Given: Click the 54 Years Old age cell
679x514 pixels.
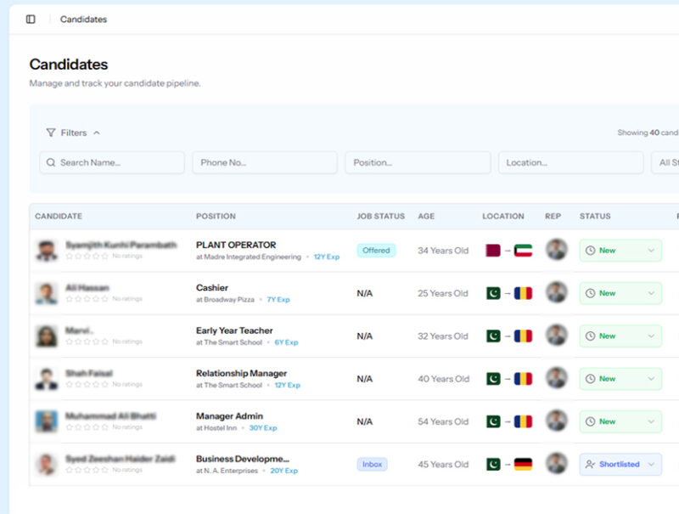Looking at the screenshot, I should click(x=443, y=421).
